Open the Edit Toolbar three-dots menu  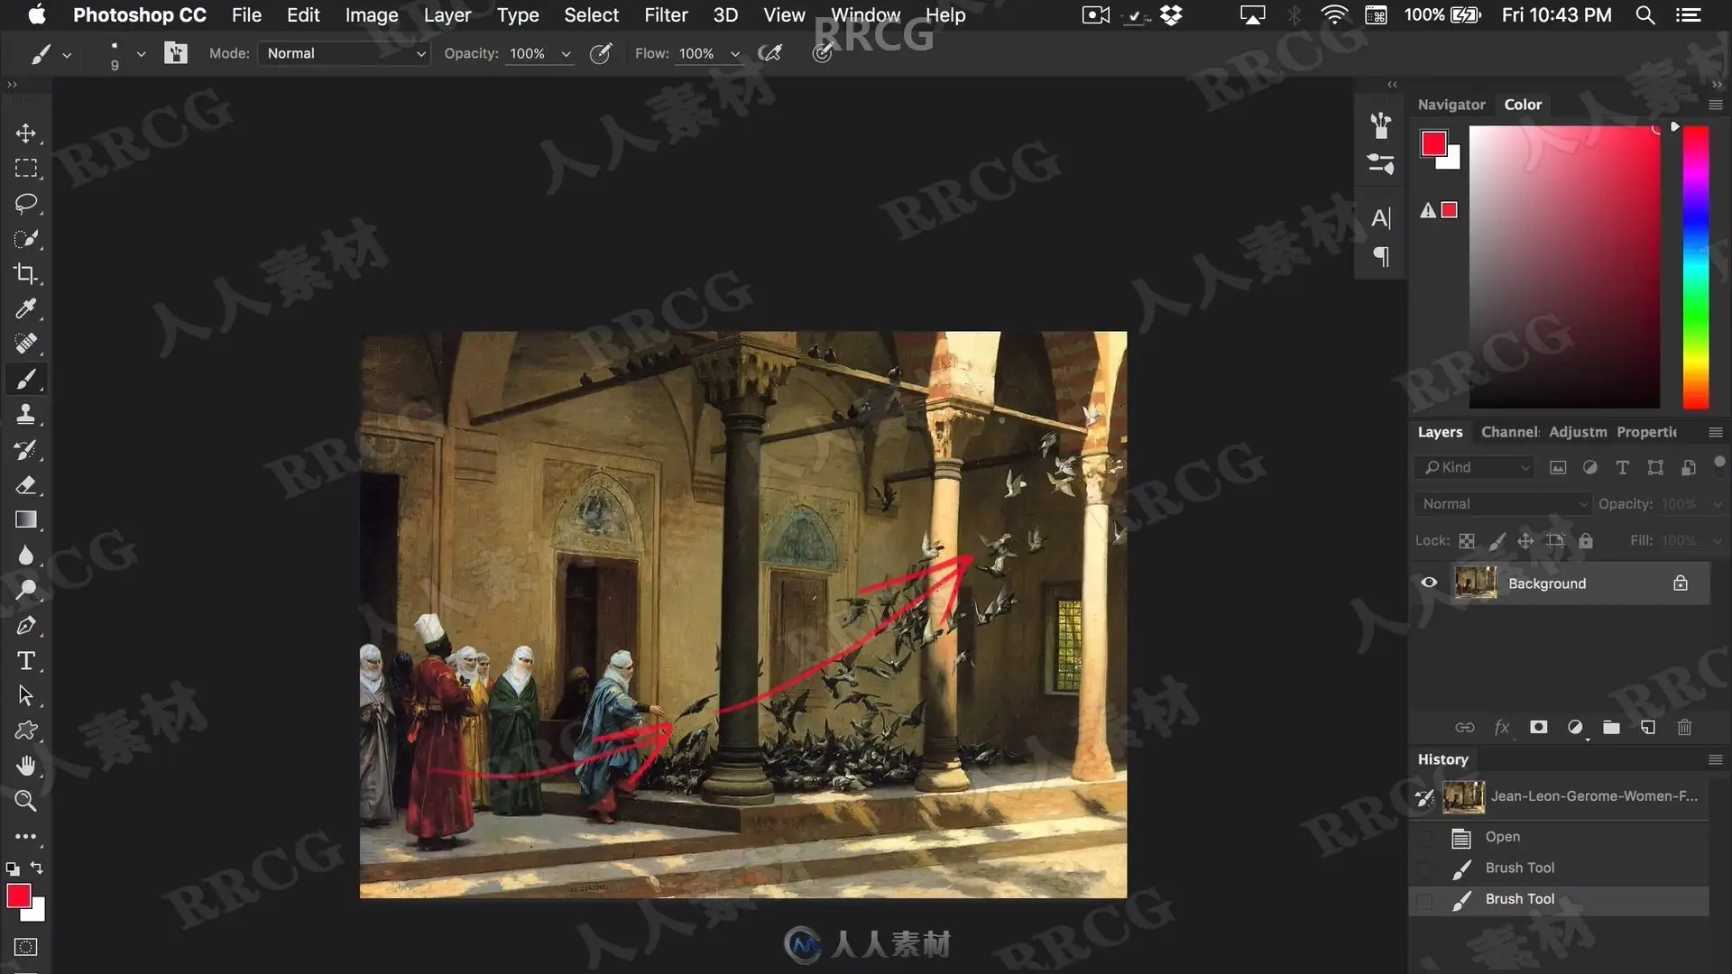[25, 837]
